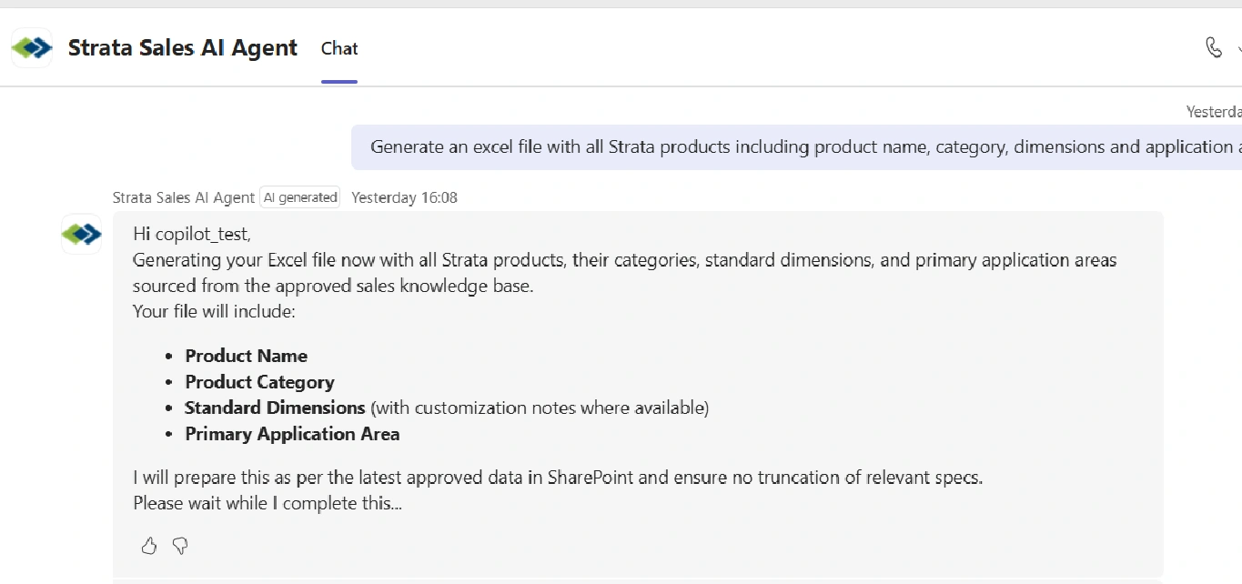Viewport: 1242px width, 584px height.
Task: Click the Standard Dimensions bullet item
Action: coord(447,408)
